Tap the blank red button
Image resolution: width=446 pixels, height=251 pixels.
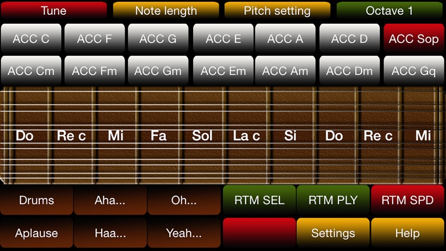pyautogui.click(x=259, y=233)
